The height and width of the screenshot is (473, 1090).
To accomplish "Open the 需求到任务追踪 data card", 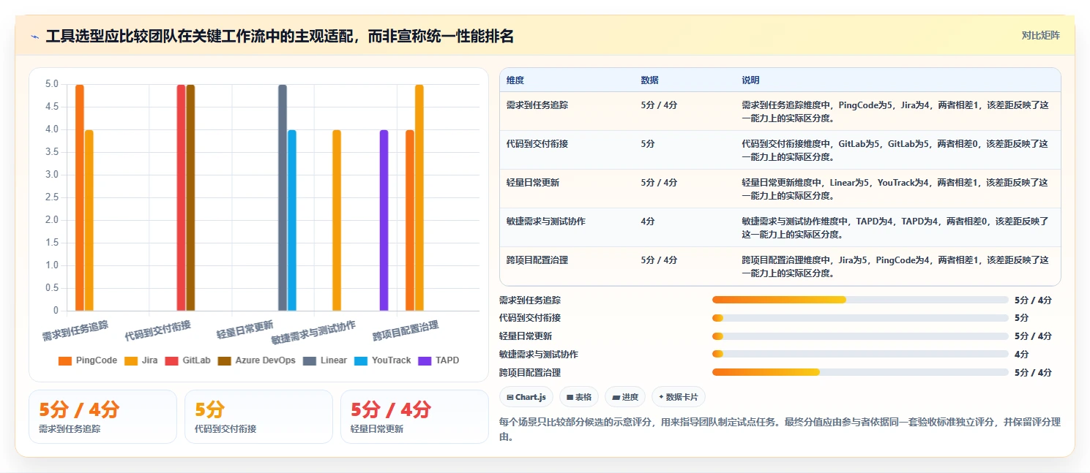I will (x=102, y=417).
